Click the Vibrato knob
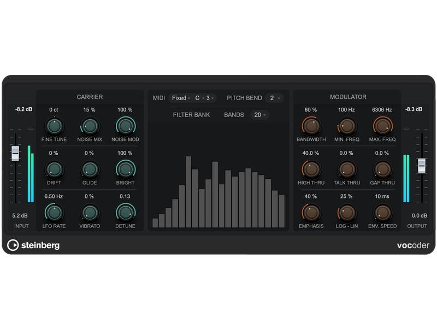 pos(90,213)
